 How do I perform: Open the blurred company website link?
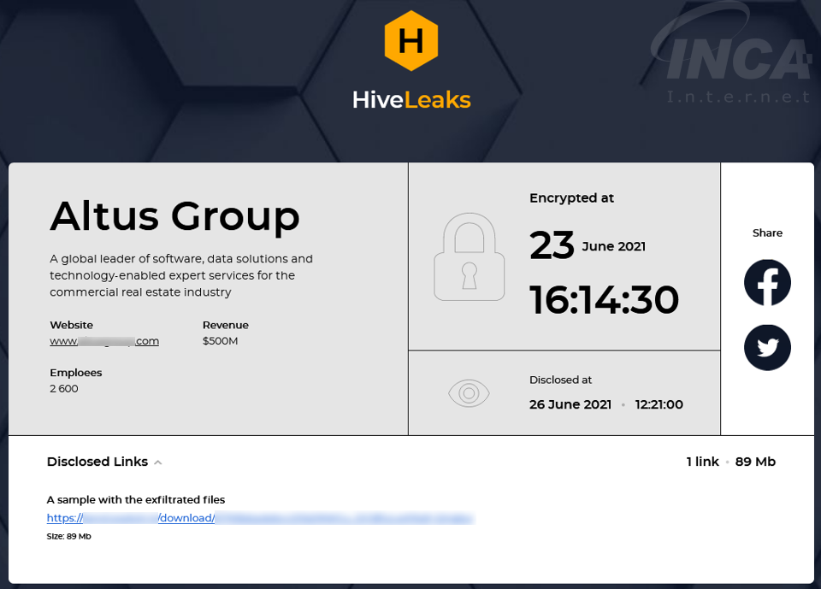tap(104, 341)
